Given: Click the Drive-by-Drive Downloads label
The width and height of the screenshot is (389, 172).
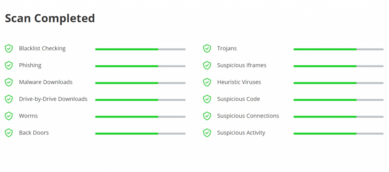Looking at the screenshot, I should click(53, 99).
